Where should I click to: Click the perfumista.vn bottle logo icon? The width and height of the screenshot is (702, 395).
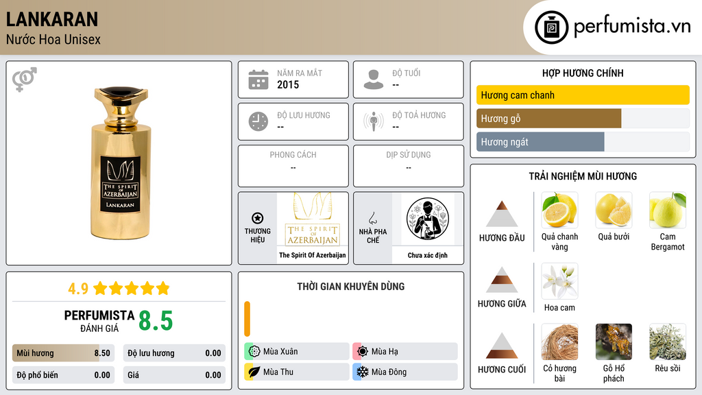(x=551, y=27)
